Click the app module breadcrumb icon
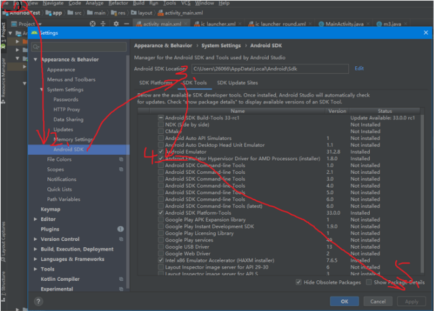Image resolution: width=434 pixels, height=311 pixels. click(x=49, y=12)
